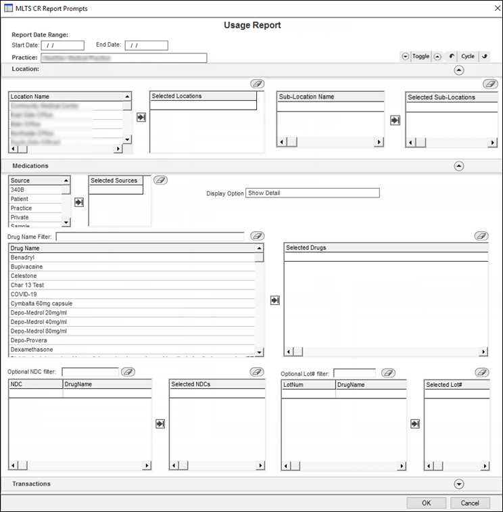Clear Selected NDCs with eraser icon
The image size is (503, 512).
(256, 371)
